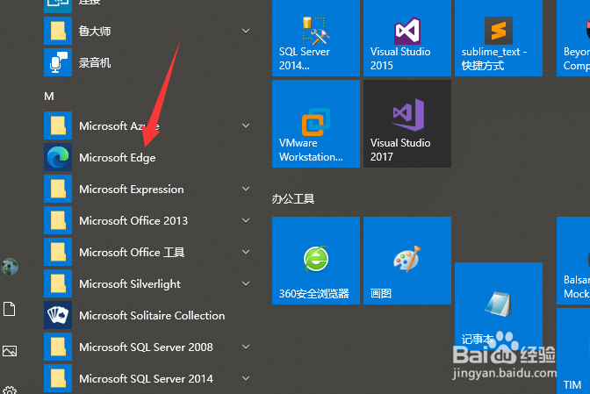Open Visual Studio 2017 tile

[407, 124]
